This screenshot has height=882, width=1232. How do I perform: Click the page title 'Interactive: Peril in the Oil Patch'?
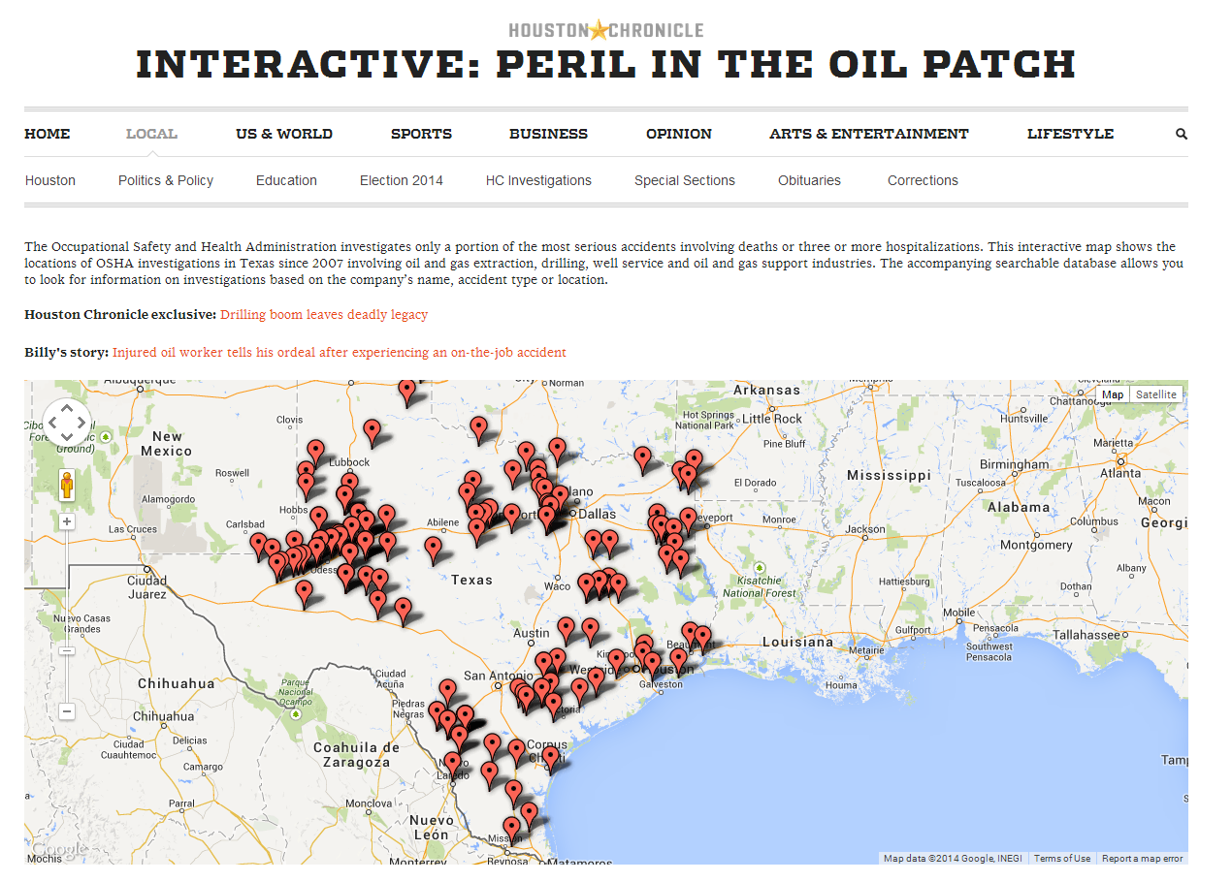pos(605,65)
